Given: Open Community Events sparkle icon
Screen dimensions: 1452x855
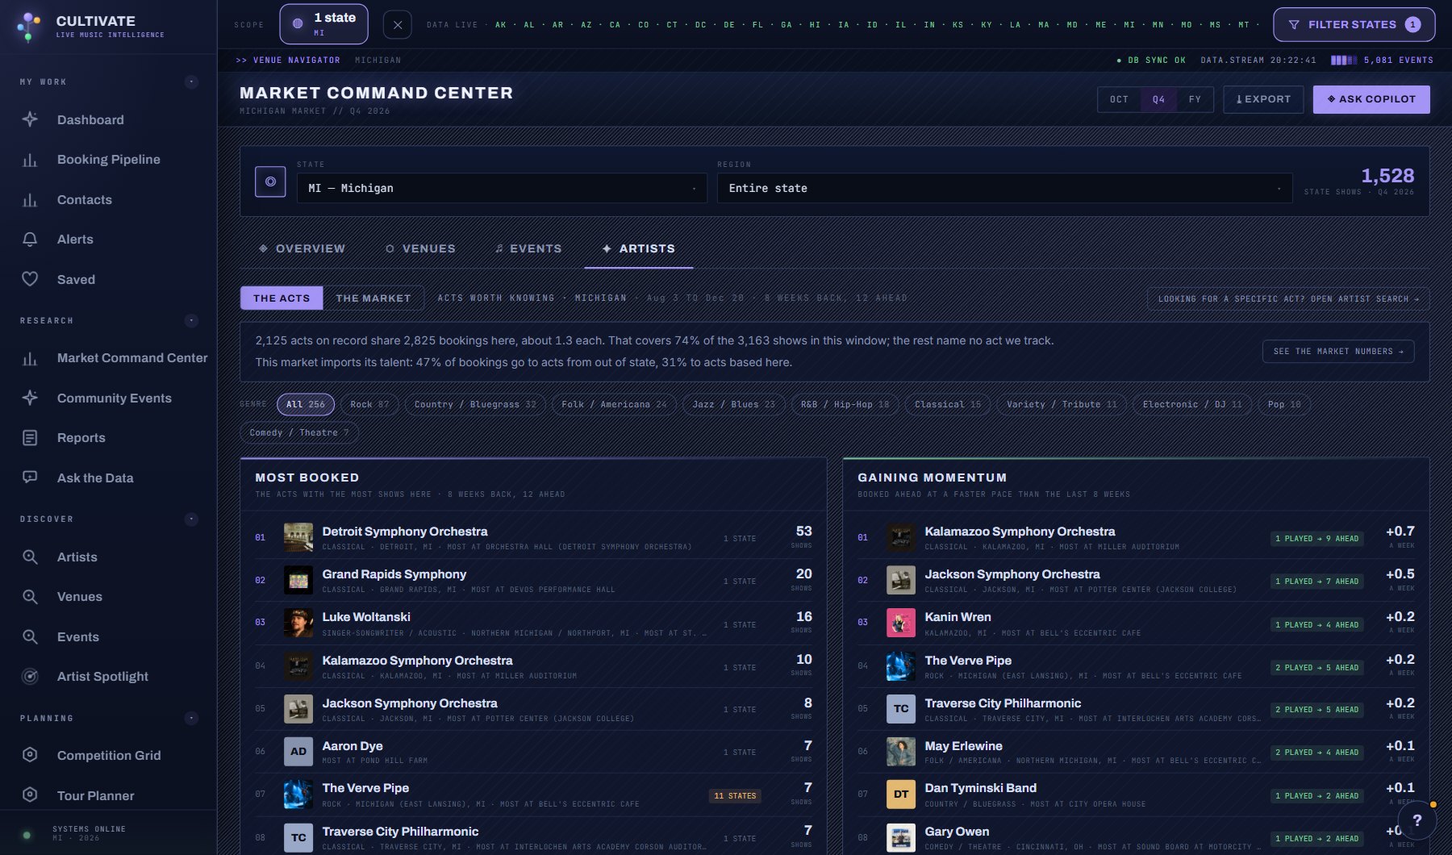Looking at the screenshot, I should point(30,398).
